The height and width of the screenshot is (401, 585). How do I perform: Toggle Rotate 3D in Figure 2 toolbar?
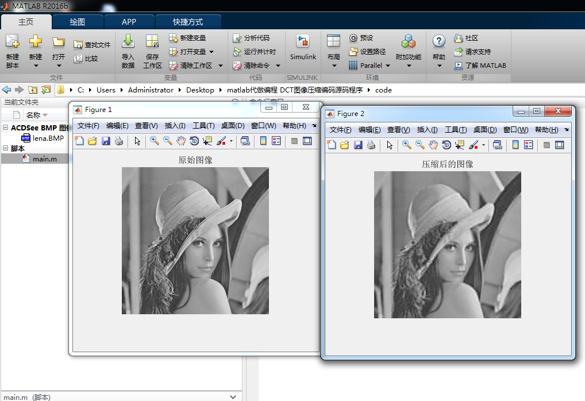click(446, 145)
